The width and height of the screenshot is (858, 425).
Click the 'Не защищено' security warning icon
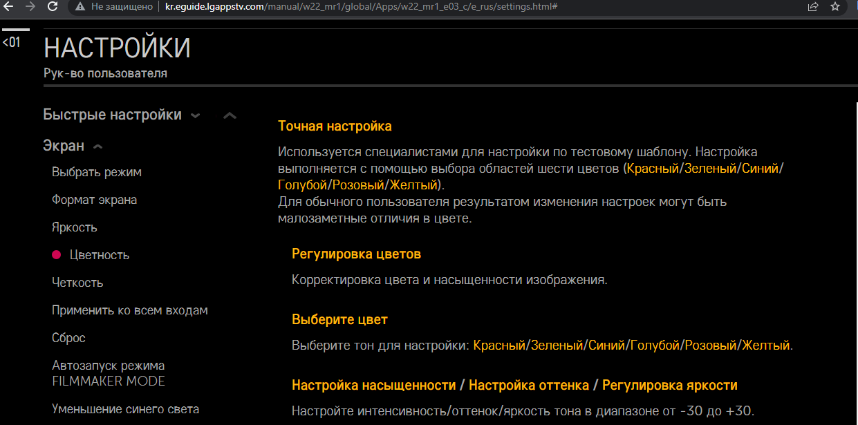(x=80, y=6)
